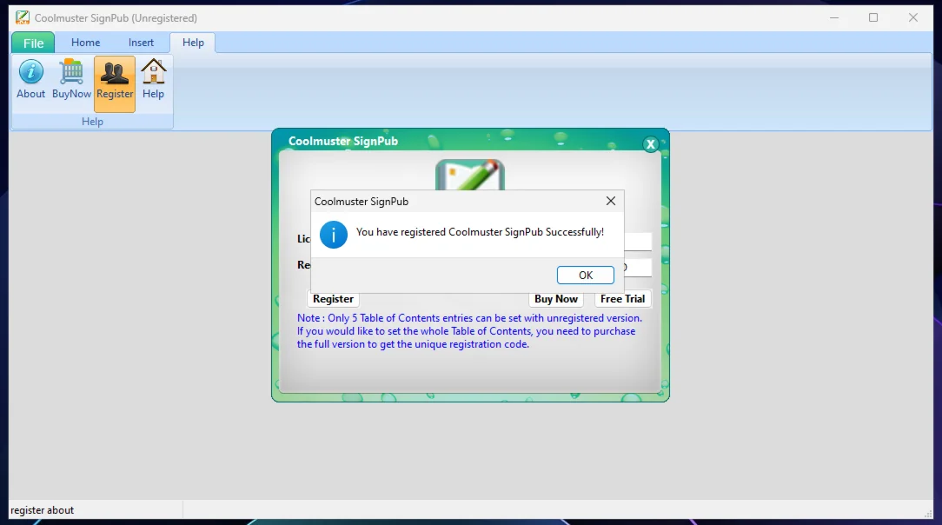Open the File menu tab
The width and height of the screenshot is (942, 525).
coord(33,43)
